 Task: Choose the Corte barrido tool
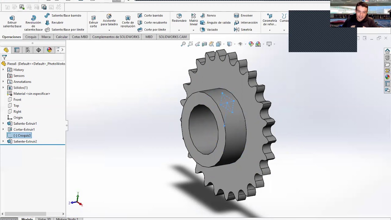click(150, 16)
